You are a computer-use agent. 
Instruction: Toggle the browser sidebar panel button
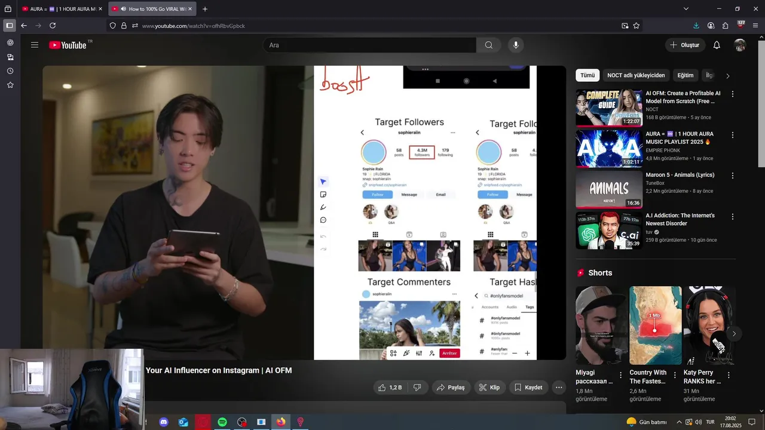tap(9, 26)
